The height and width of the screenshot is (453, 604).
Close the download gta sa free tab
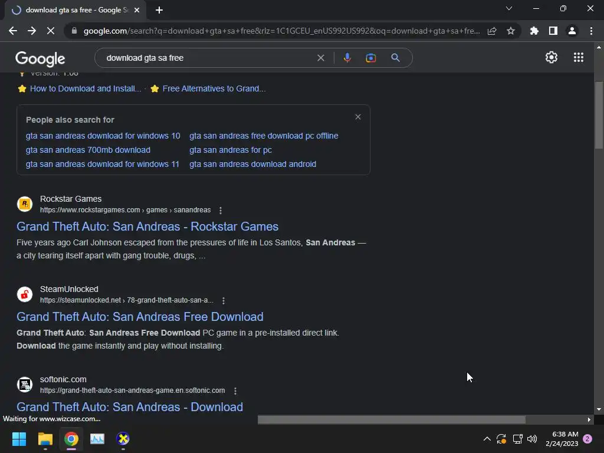click(x=137, y=10)
